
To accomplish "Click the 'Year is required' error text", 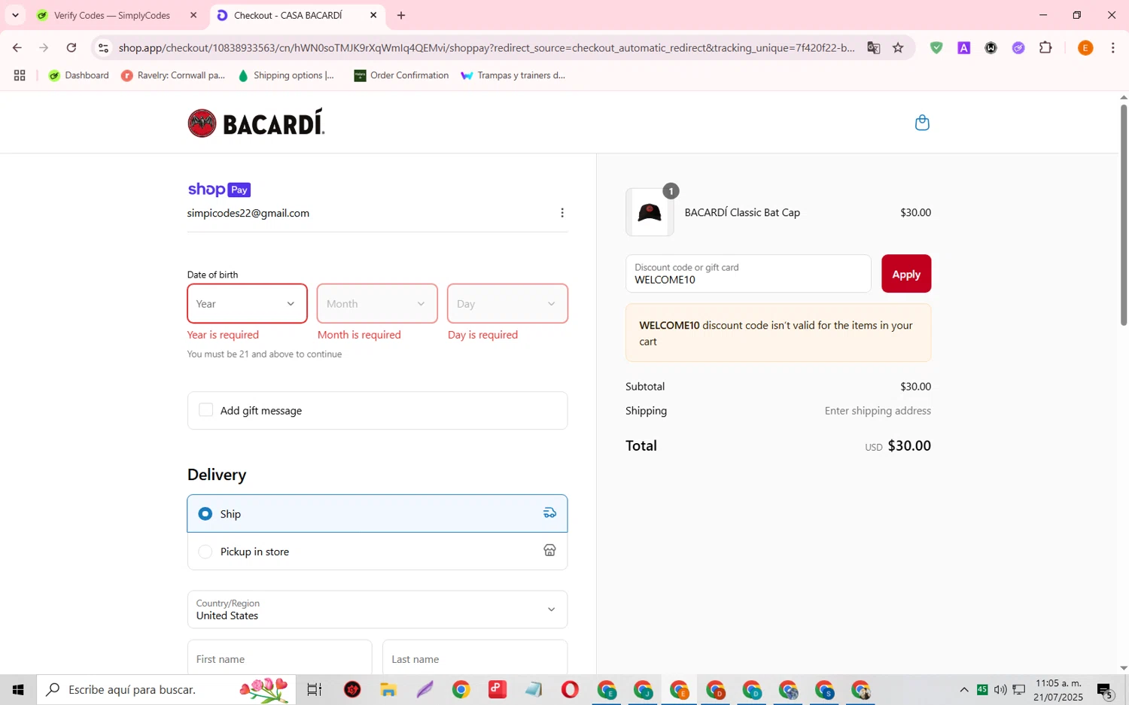I will point(223,335).
